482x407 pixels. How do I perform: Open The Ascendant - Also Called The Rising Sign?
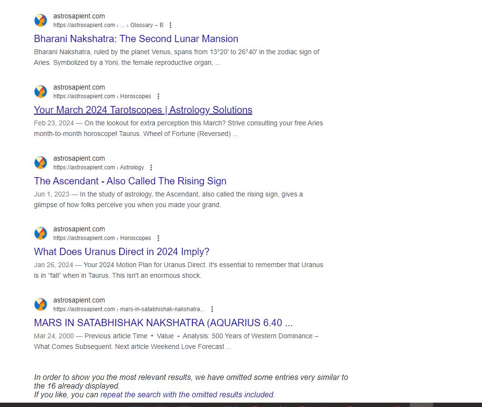130,181
